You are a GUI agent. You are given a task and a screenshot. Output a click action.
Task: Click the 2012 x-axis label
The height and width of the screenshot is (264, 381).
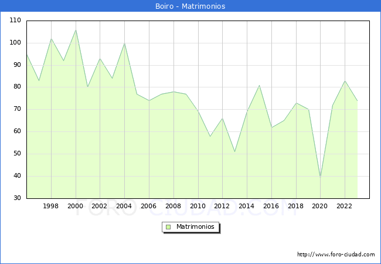tap(222, 206)
